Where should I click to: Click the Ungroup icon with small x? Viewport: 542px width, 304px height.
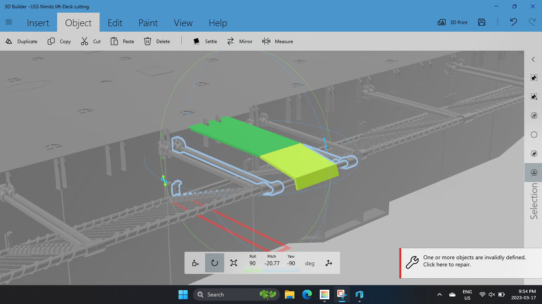pyautogui.click(x=534, y=97)
